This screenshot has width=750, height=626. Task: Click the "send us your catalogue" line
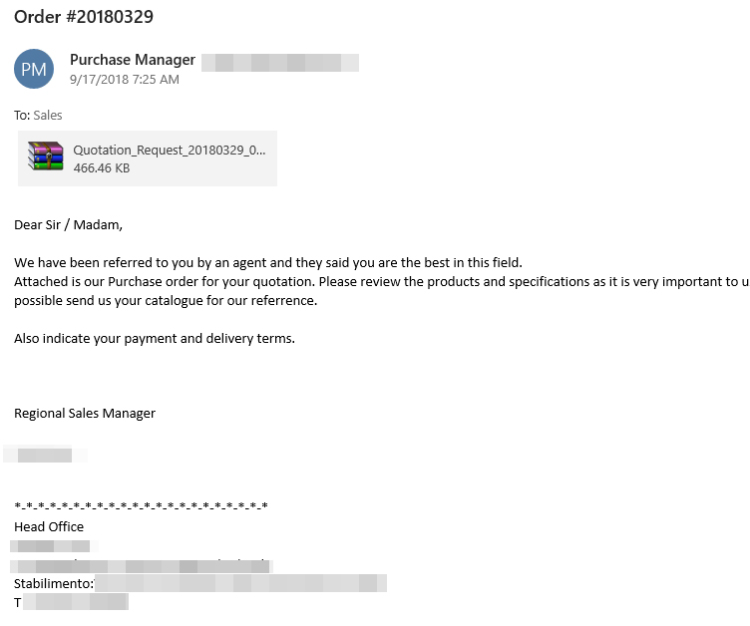coord(165,301)
